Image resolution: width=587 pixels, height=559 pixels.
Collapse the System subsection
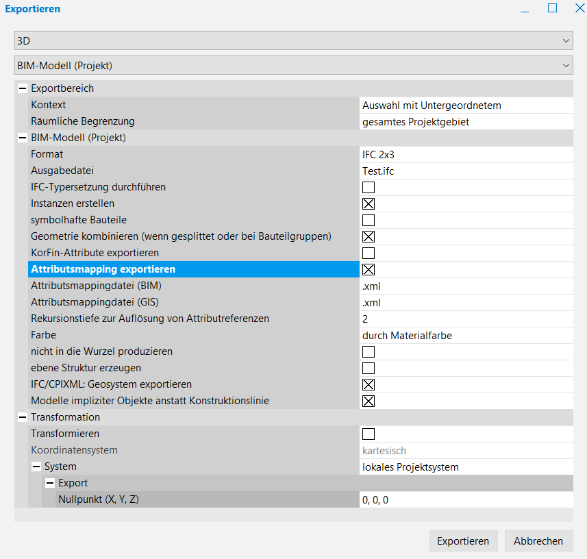click(36, 467)
